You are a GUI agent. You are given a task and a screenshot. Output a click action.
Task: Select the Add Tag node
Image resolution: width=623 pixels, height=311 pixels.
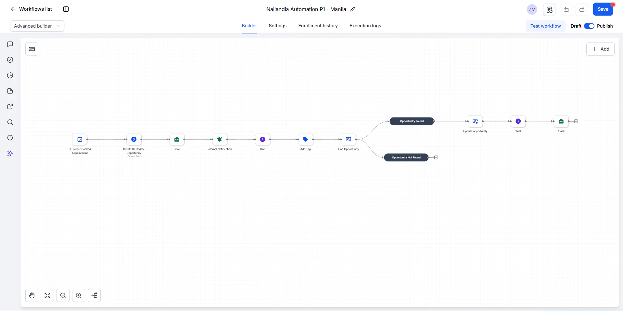click(305, 139)
